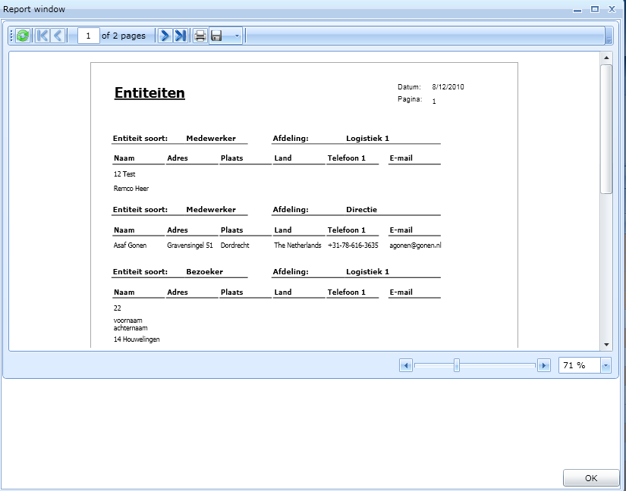Maximize the Report window
The height and width of the screenshot is (491, 626).
pos(595,9)
